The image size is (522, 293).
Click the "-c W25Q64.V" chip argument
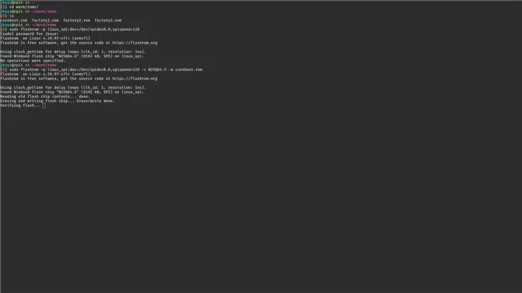[x=154, y=70]
